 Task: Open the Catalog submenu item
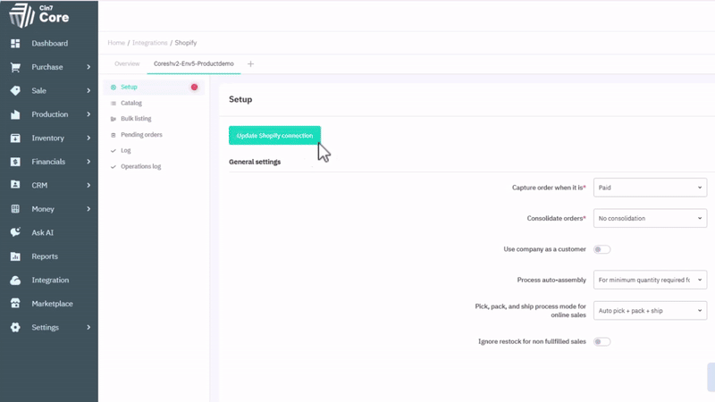(131, 103)
